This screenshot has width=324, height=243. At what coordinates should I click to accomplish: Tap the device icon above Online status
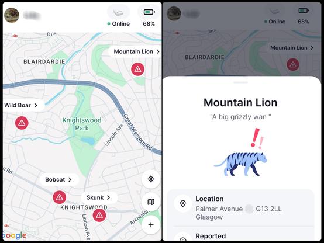coord(118,12)
